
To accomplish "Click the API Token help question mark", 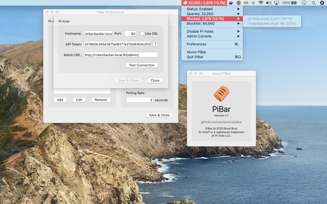I will [155, 44].
